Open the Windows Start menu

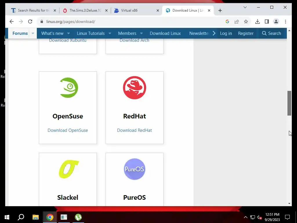pyautogui.click(x=7, y=217)
